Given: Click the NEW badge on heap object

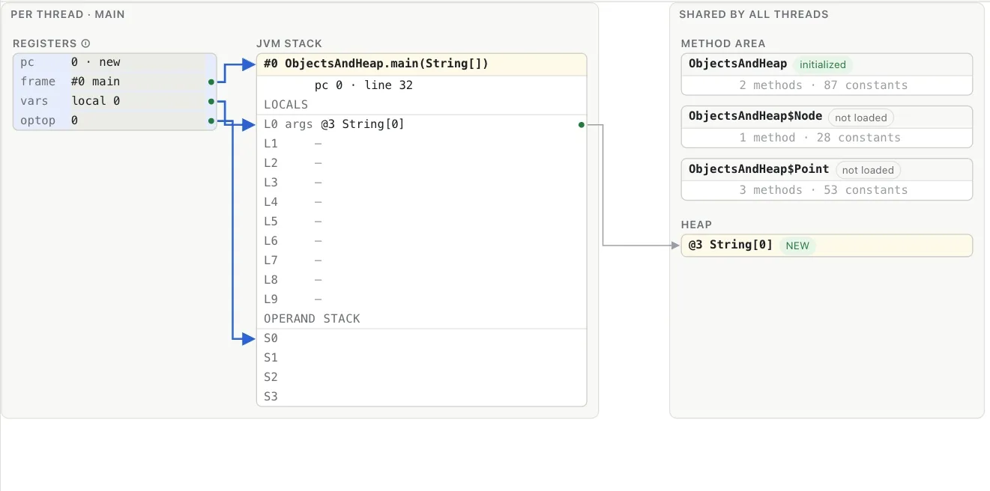Looking at the screenshot, I should (797, 246).
